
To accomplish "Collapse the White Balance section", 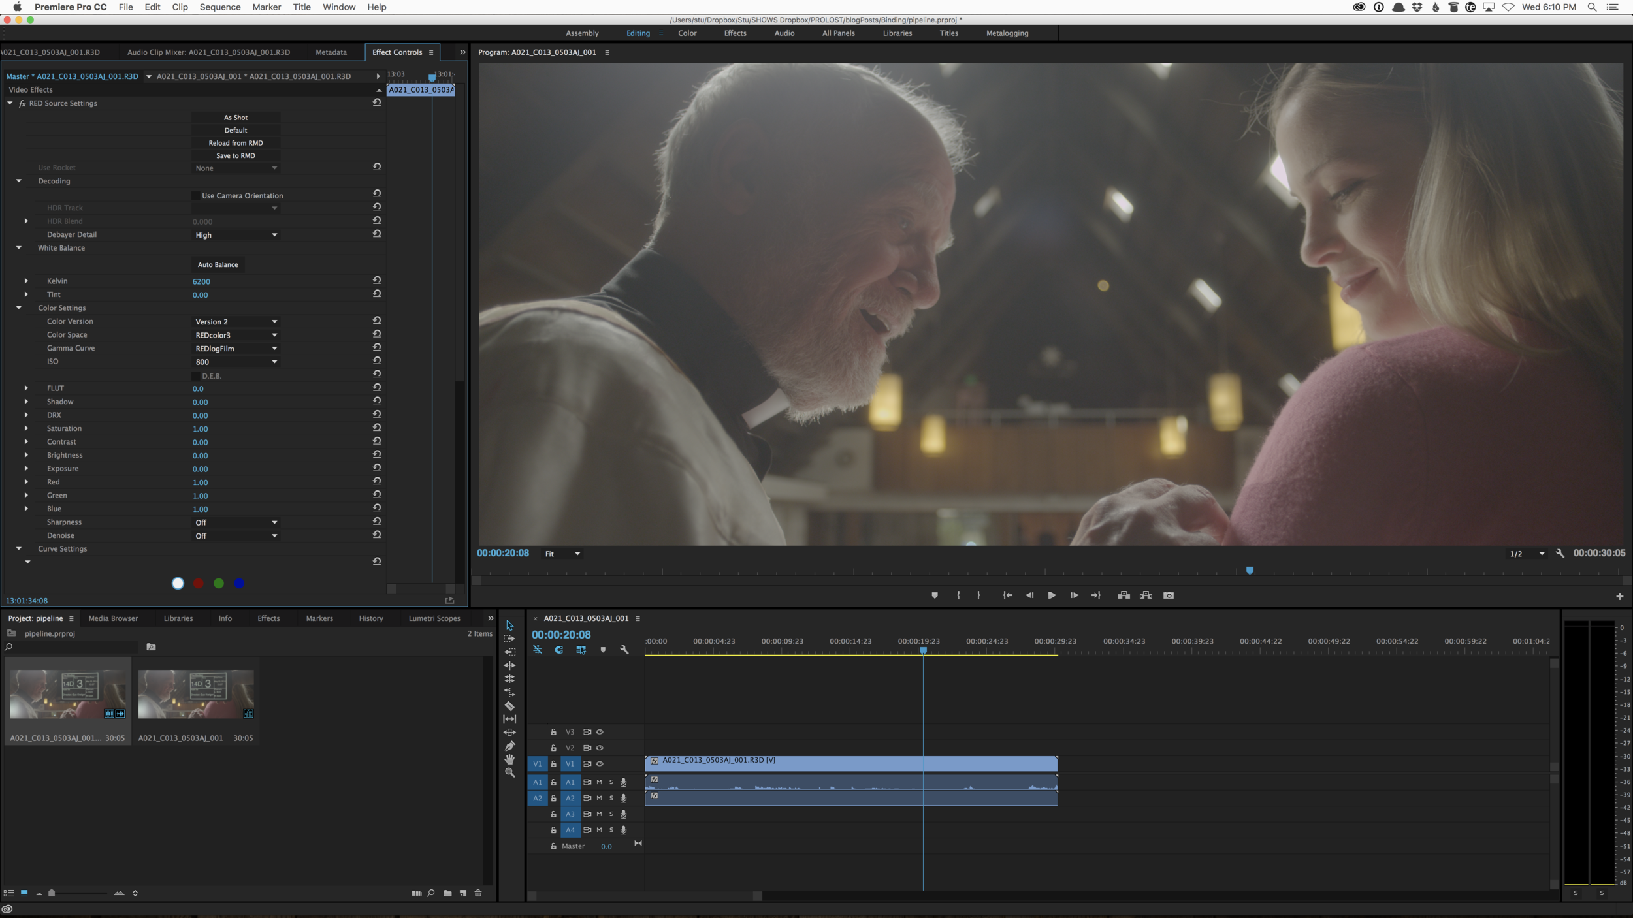I will [x=19, y=248].
